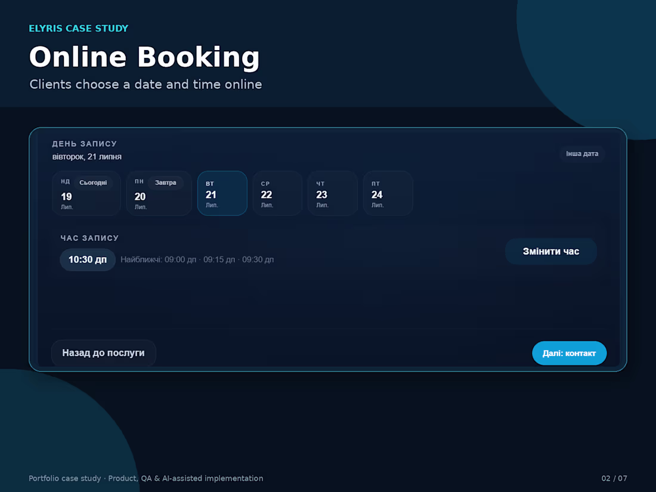This screenshot has height=492, width=656.
Task: Select nearest slot 09:30 дп
Action: tap(258, 259)
